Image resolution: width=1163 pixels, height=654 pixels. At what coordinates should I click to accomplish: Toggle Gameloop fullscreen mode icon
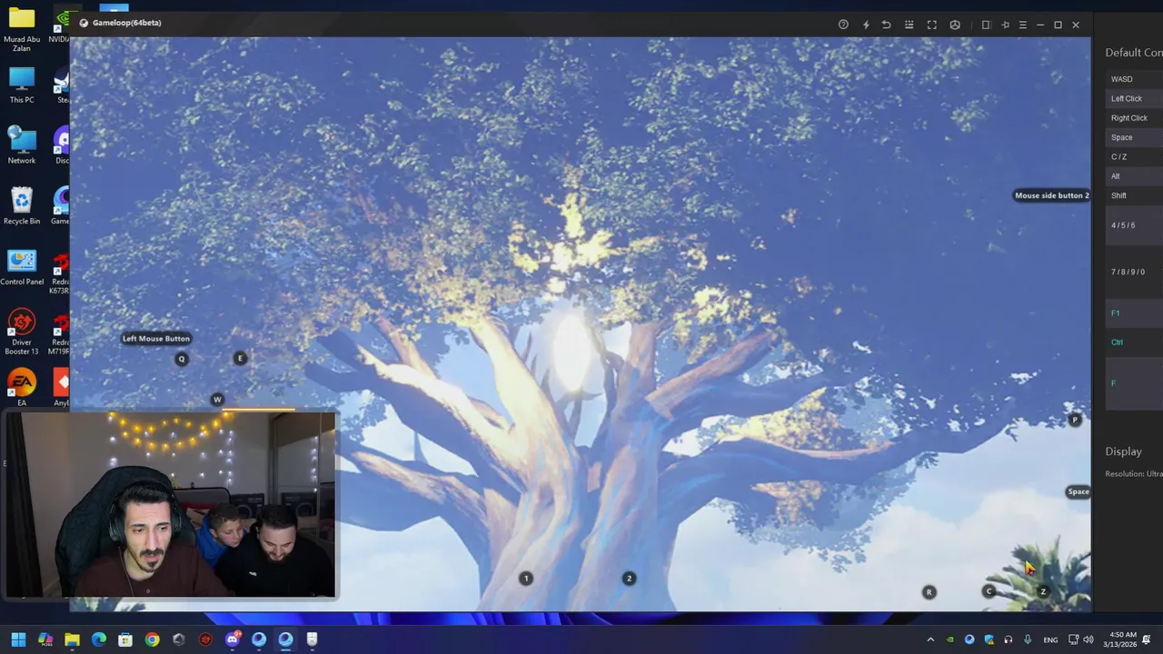pos(931,25)
